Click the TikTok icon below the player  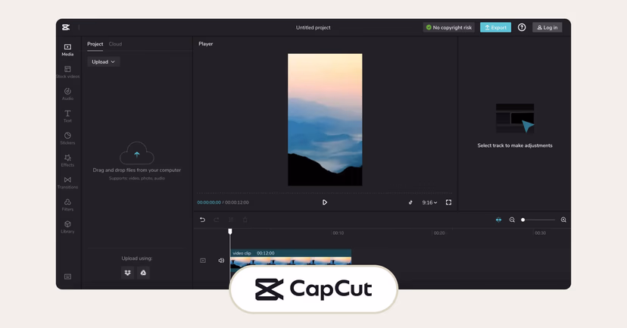pos(410,202)
